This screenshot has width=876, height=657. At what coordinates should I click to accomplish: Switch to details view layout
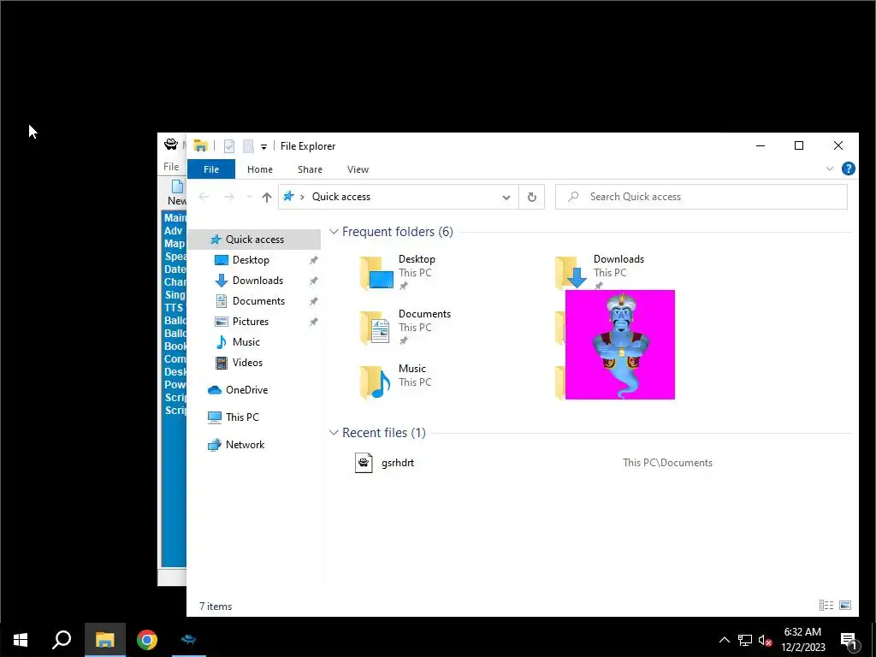tap(826, 605)
